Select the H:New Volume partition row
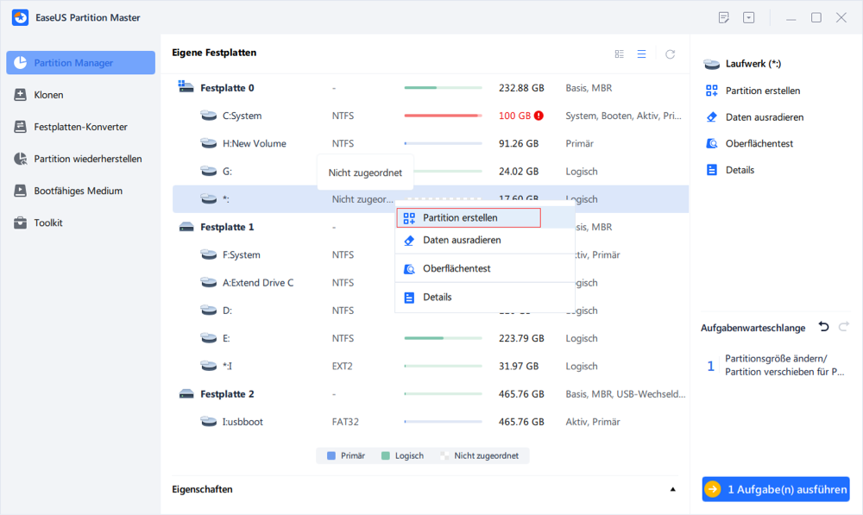Viewport: 863px width, 515px height. (x=431, y=143)
